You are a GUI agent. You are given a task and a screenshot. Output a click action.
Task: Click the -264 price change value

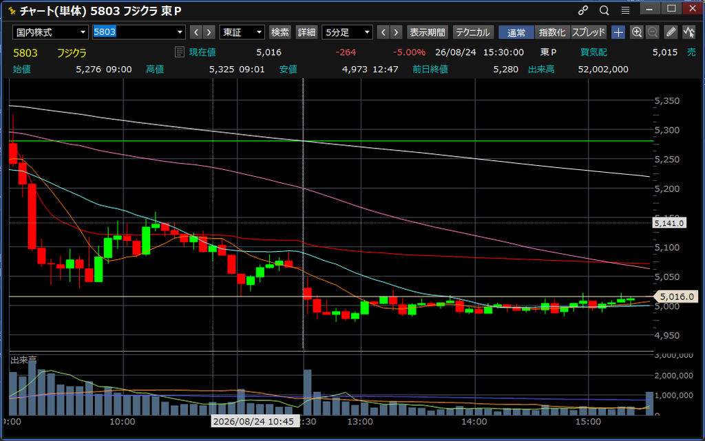[x=346, y=52]
